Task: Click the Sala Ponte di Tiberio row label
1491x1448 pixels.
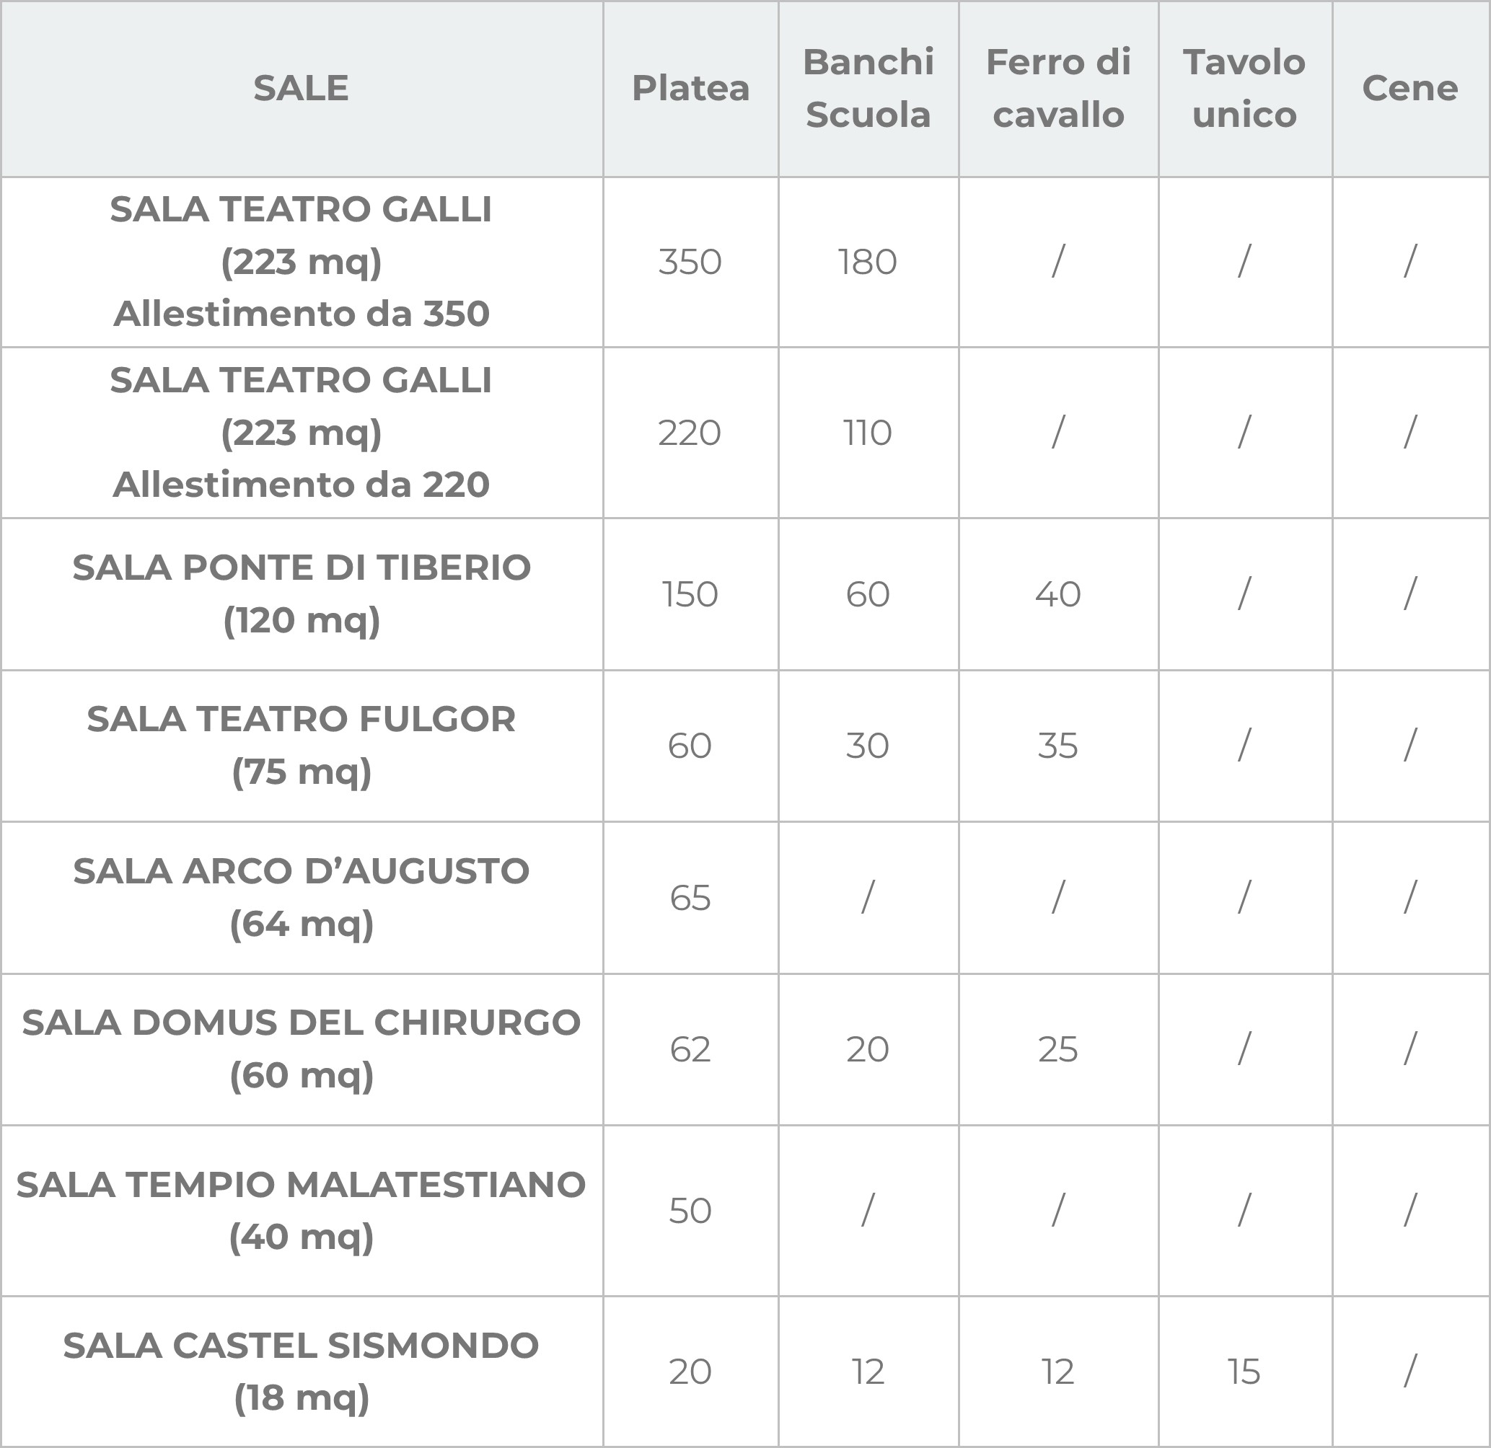Action: coord(302,593)
